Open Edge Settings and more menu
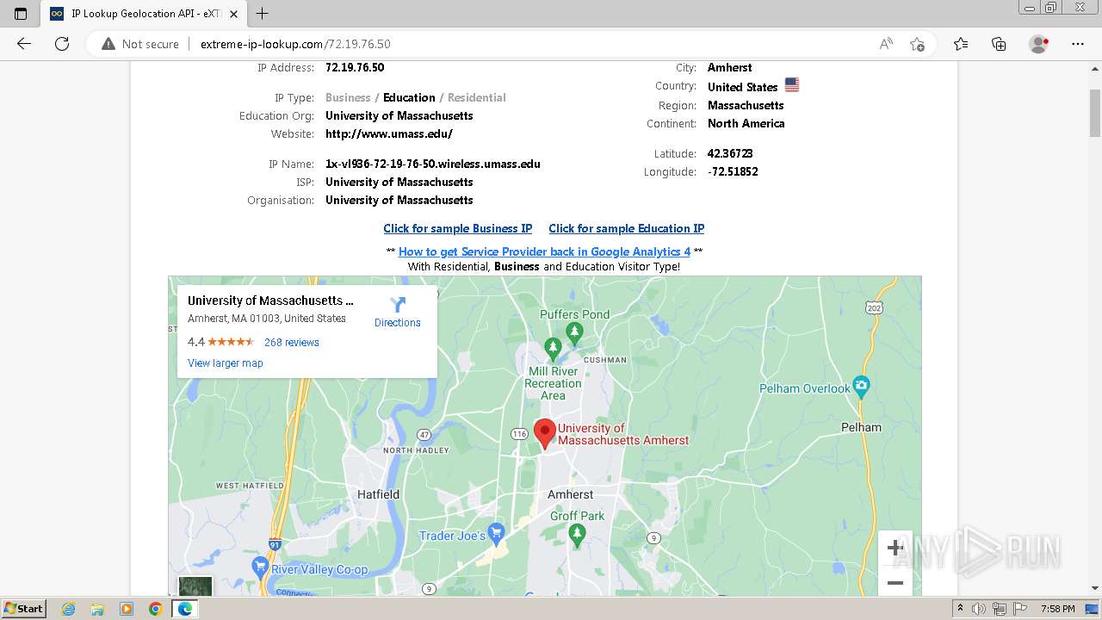This screenshot has height=620, width=1102. 1078,44
